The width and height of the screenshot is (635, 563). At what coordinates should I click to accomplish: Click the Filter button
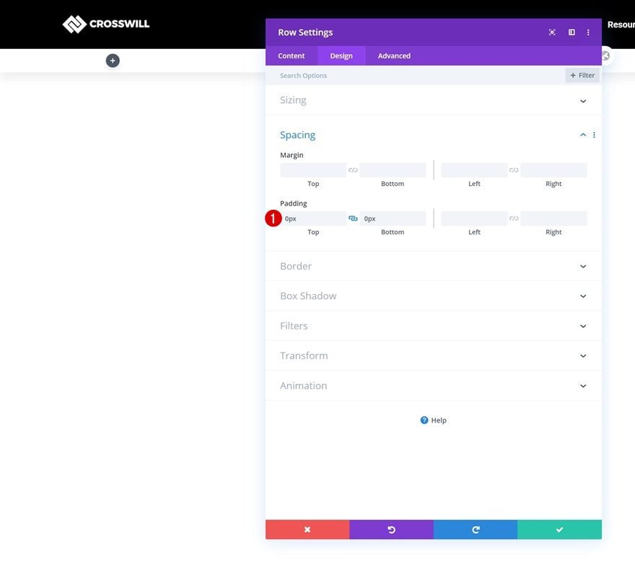[x=582, y=75]
